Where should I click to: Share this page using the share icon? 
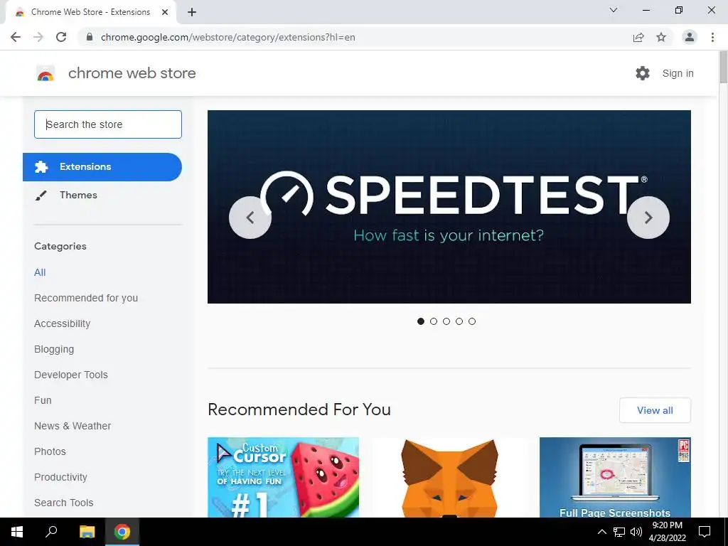(638, 37)
